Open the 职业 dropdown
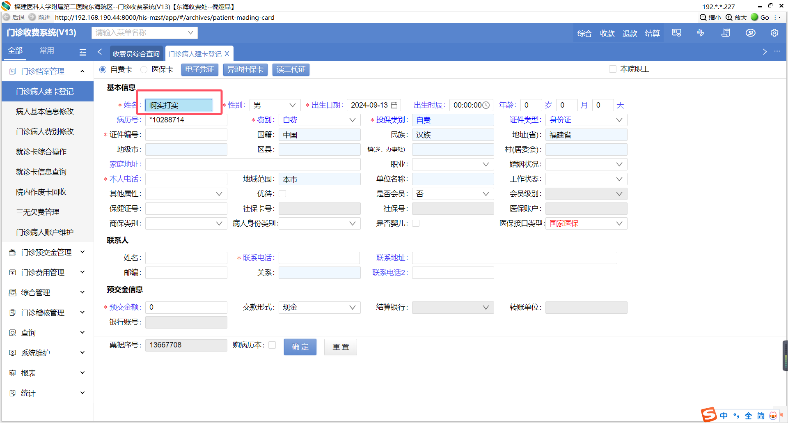The width and height of the screenshot is (788, 423). [x=453, y=164]
